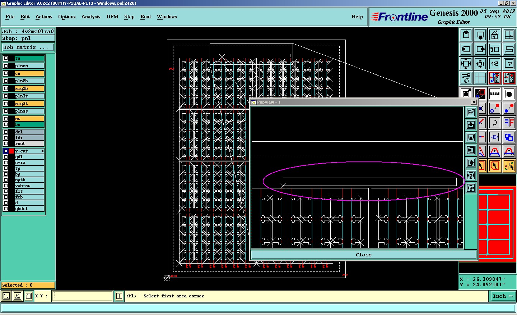Open the Analysis menu

pos(90,17)
